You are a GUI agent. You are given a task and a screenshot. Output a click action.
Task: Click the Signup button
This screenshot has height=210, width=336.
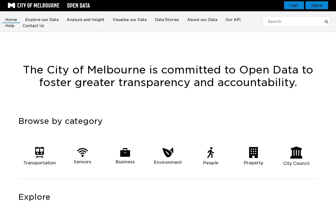coord(317,5)
